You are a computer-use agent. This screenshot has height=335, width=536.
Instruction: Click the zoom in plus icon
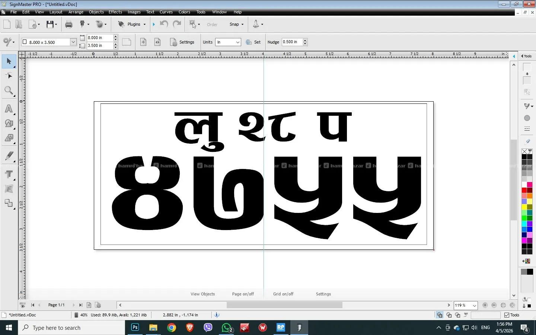click(x=485, y=305)
